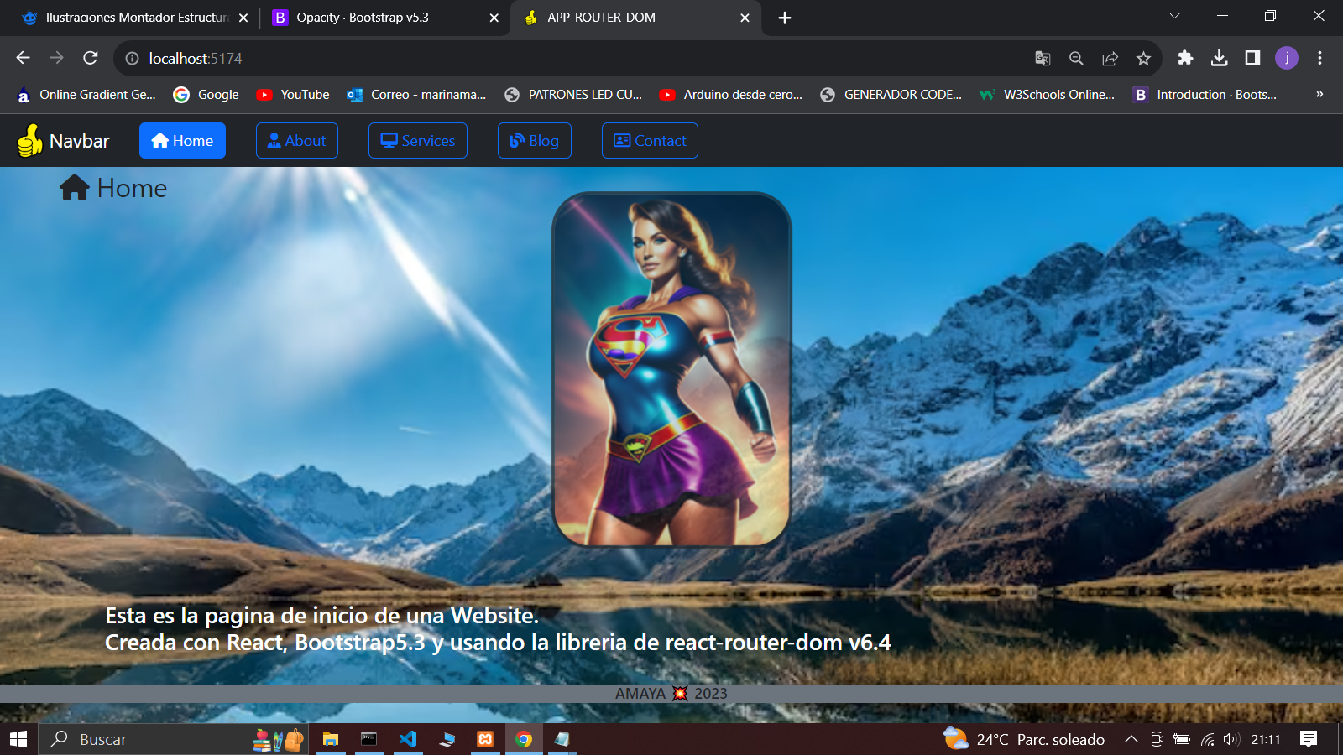1343x755 pixels.
Task: Click the house icon beside Home heading
Action: tap(74, 188)
